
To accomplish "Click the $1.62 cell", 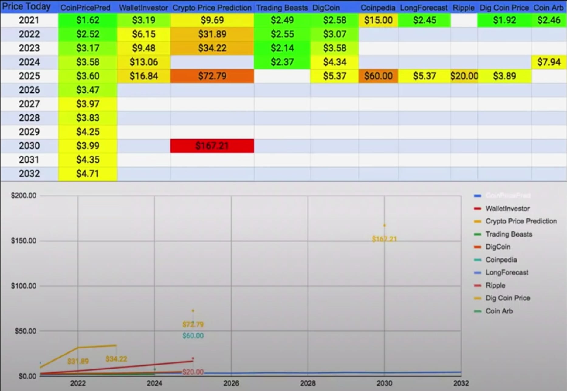I will click(x=88, y=20).
